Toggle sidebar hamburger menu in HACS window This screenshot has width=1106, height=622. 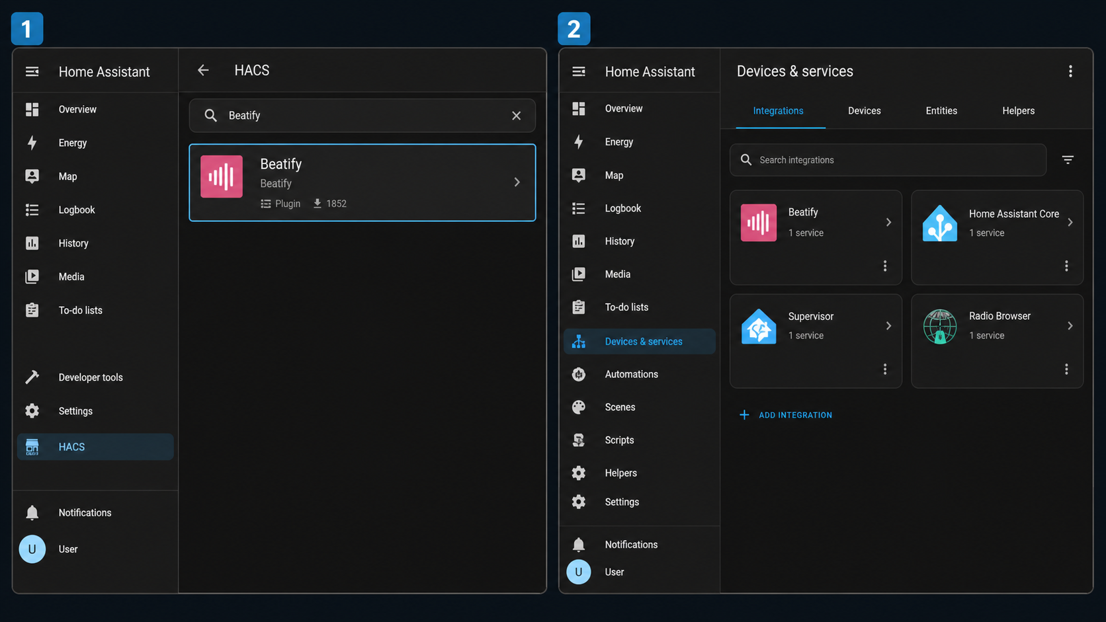pos(32,71)
